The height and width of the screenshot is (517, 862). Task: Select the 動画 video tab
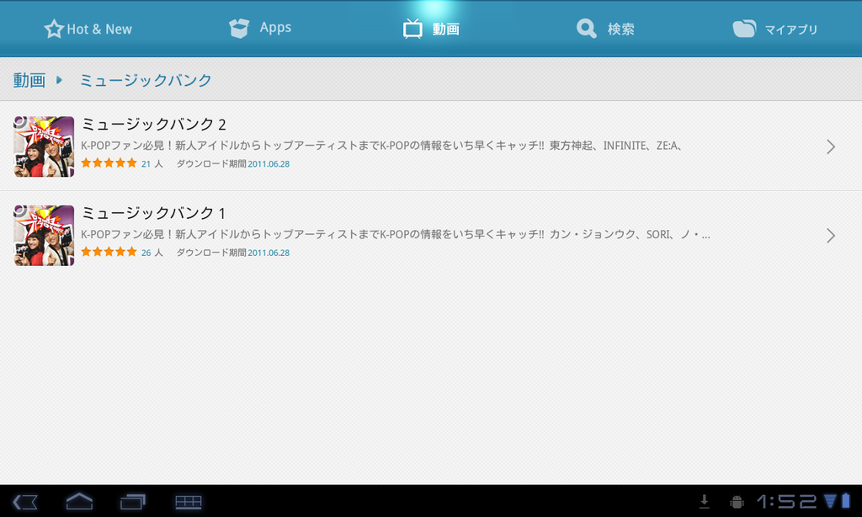point(431,29)
